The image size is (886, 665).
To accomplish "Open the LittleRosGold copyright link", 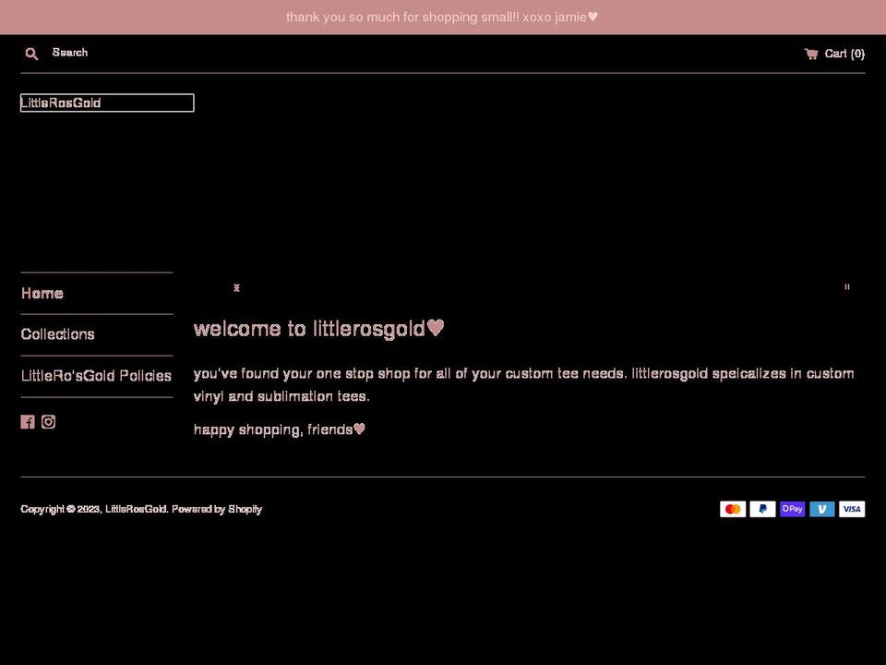I will point(135,509).
